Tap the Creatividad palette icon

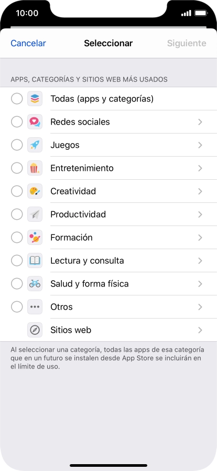pos(35,191)
